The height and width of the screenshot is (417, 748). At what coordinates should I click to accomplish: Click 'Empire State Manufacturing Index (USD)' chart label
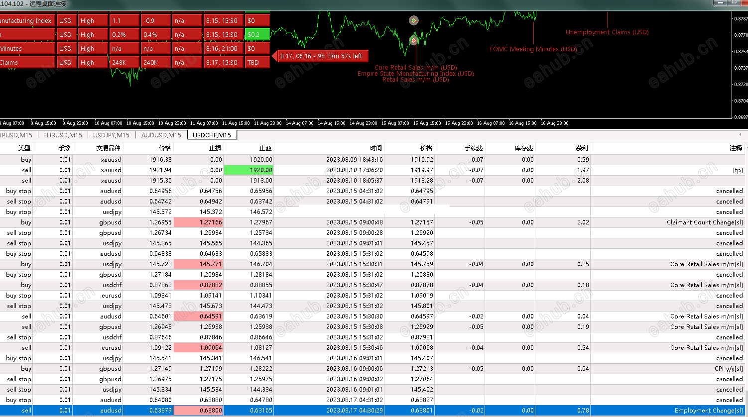click(416, 73)
